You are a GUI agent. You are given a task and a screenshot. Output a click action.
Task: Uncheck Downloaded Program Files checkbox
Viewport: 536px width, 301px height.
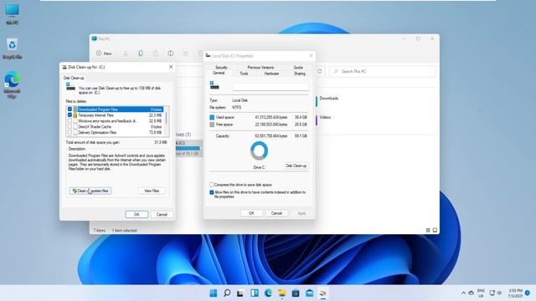click(x=70, y=110)
